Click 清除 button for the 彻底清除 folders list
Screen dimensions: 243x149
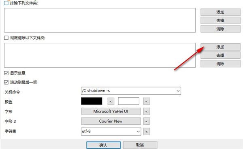coord(220,64)
